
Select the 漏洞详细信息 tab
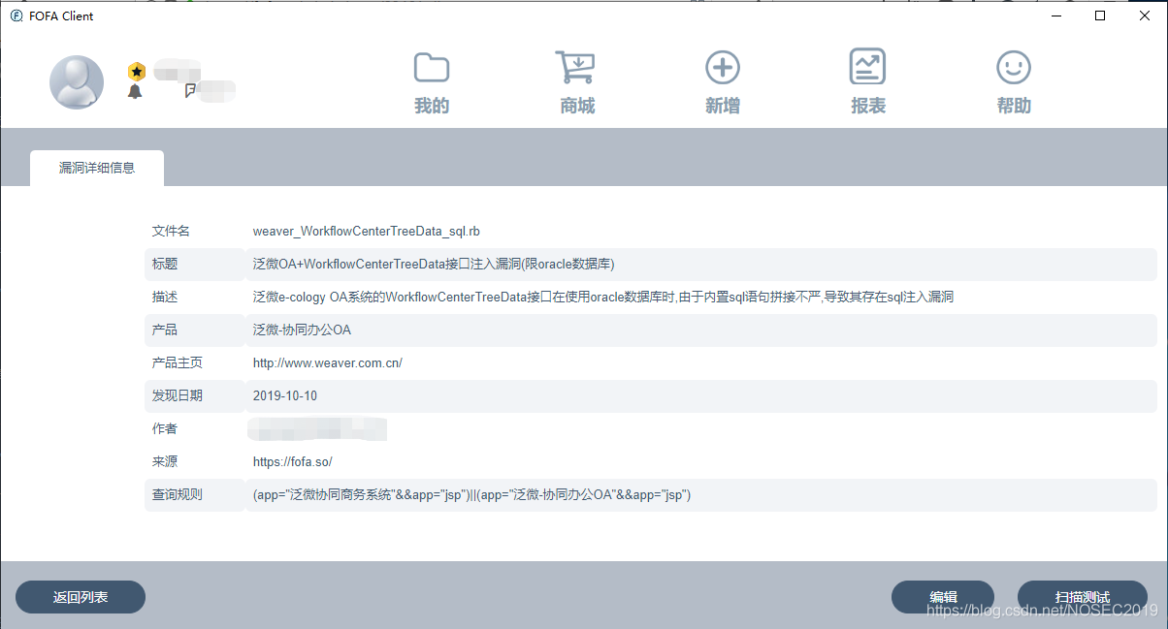point(96,167)
